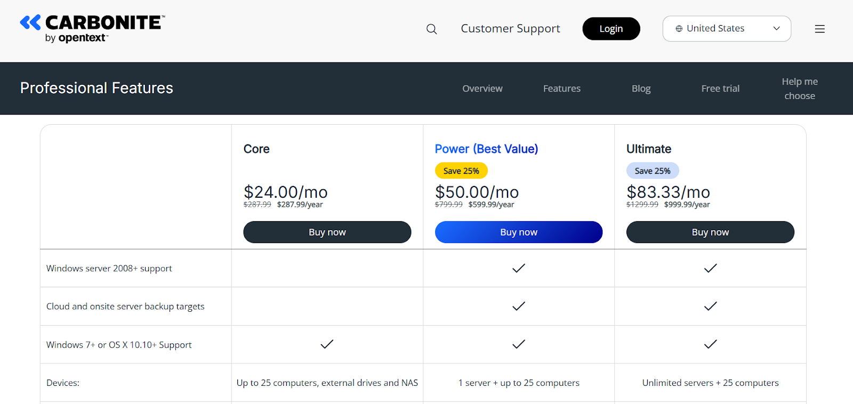Expand the United States region dropdown
Screen dimensions: 853x404
pyautogui.click(x=727, y=29)
